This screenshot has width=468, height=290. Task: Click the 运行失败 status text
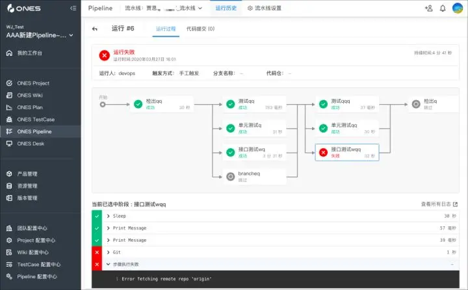point(124,52)
